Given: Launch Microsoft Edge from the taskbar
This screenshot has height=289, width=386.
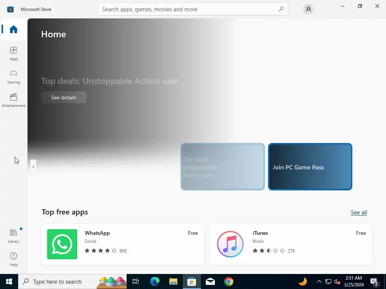Looking at the screenshot, I should click(x=155, y=281).
